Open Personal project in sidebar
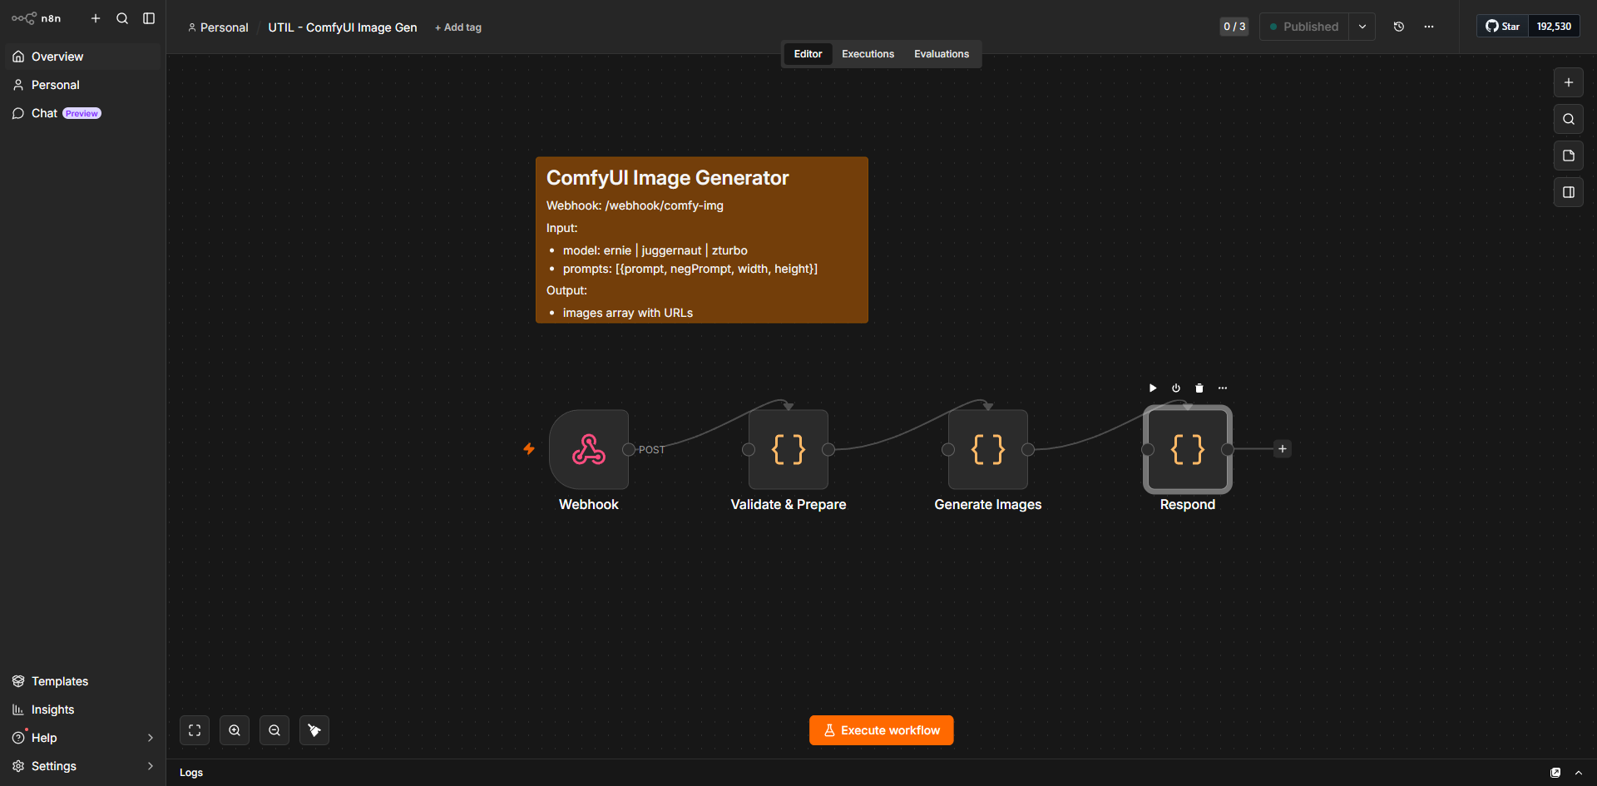 point(82,85)
